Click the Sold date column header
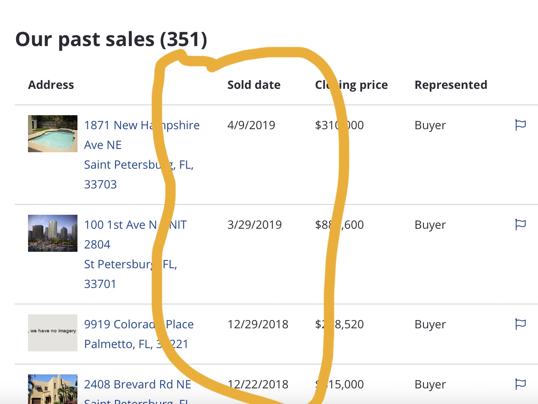Viewport: 538px width, 404px height. coord(254,85)
